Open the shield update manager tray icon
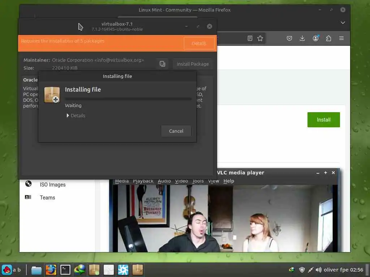 pyautogui.click(x=302, y=270)
